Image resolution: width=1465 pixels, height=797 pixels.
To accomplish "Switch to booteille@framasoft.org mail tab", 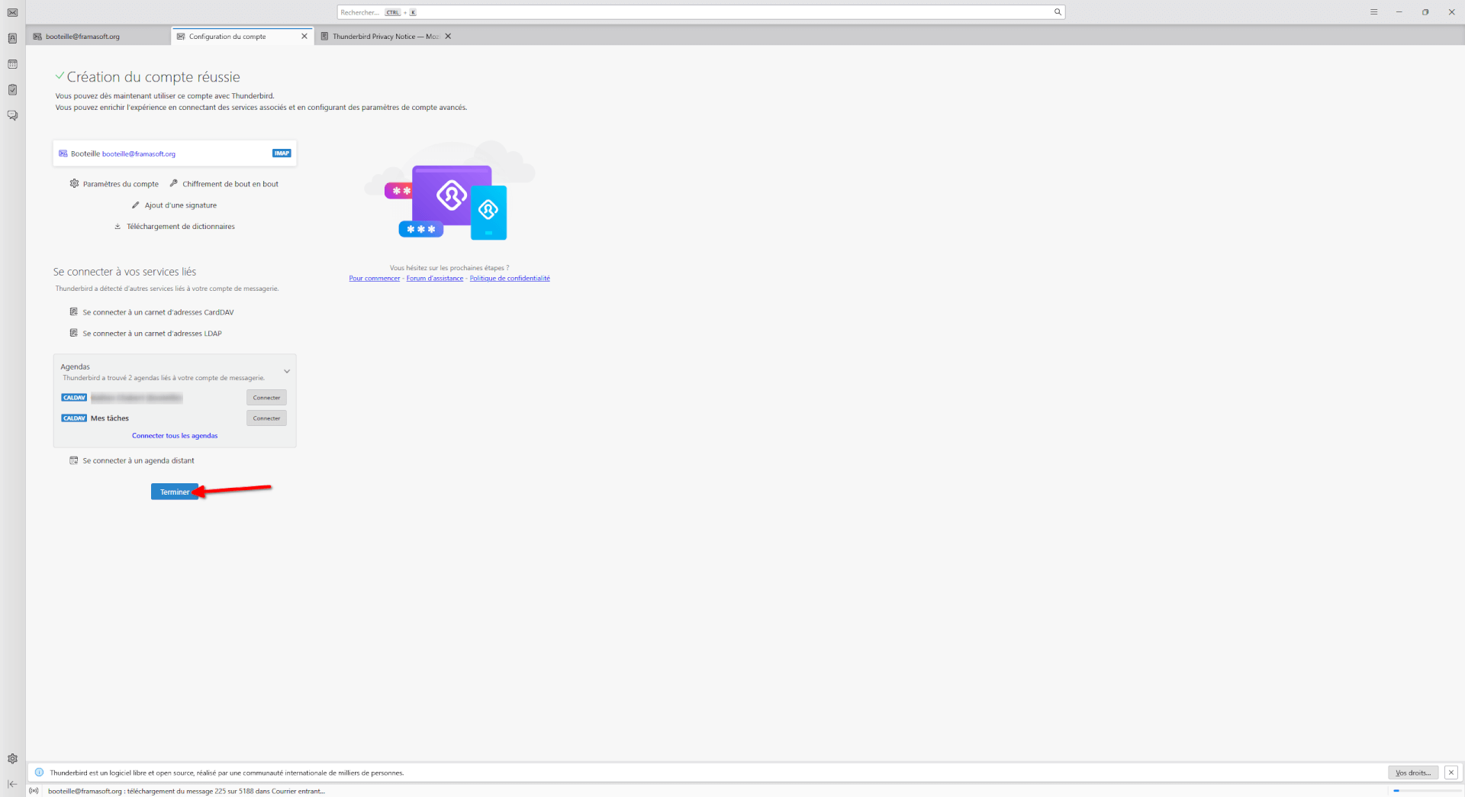I will [82, 37].
